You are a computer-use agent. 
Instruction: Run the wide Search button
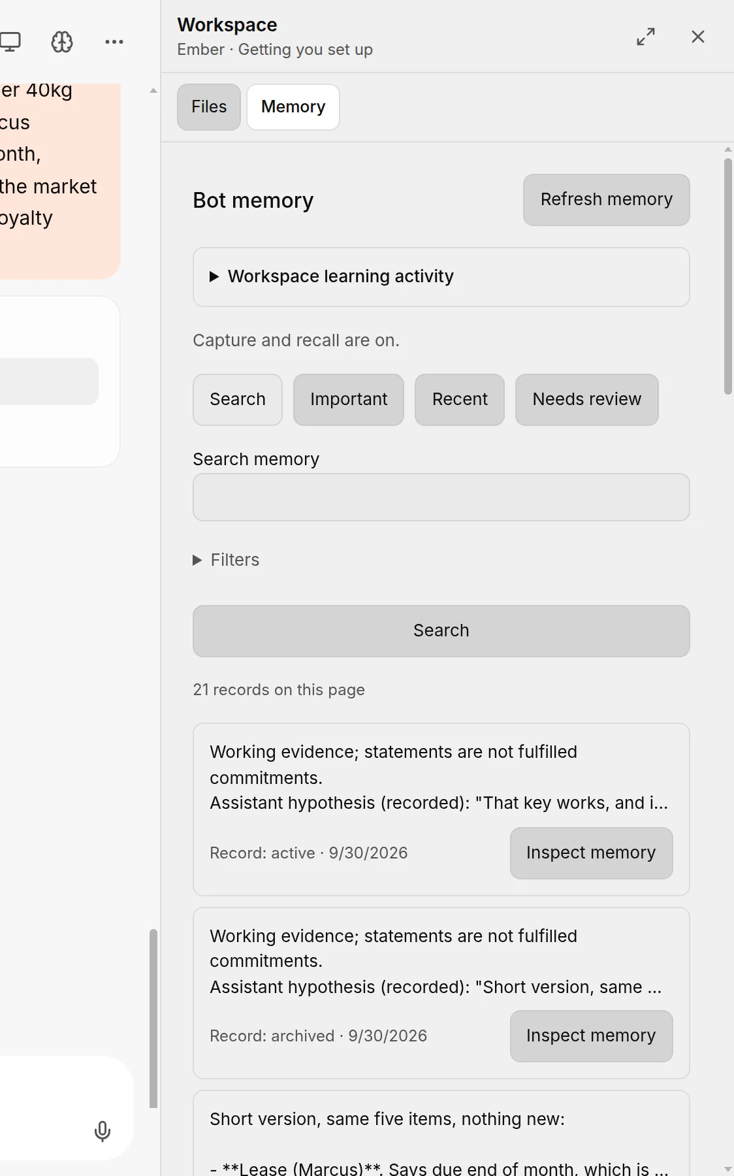pyautogui.click(x=441, y=631)
